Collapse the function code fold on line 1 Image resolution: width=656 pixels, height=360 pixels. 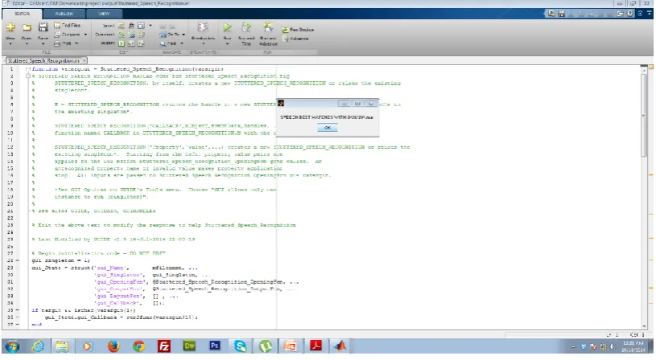coord(28,69)
